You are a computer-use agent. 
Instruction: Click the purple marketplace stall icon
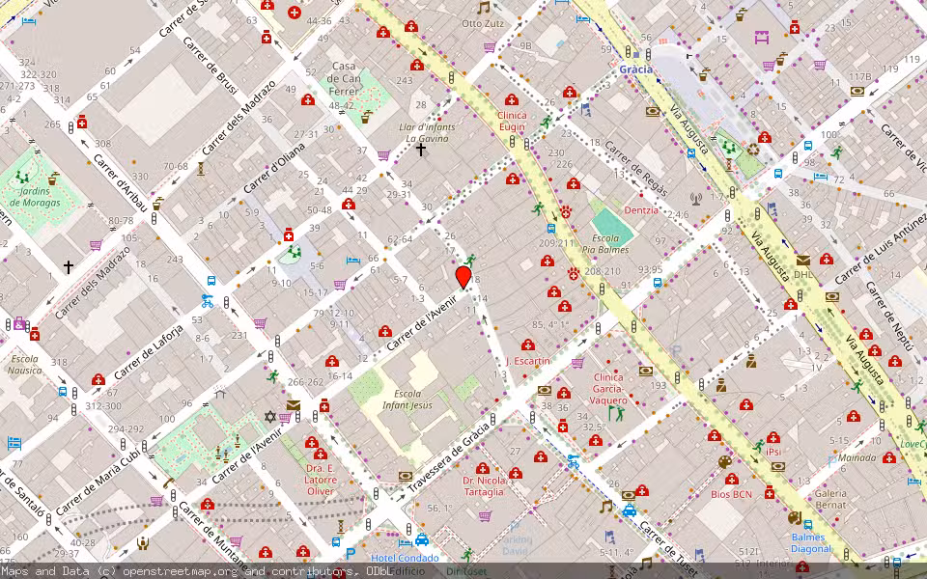[x=762, y=38]
